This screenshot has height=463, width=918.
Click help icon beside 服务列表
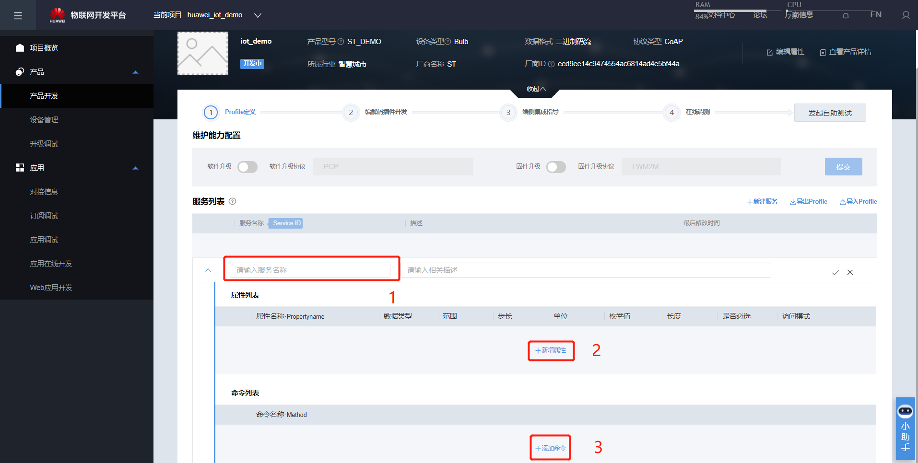pos(233,201)
